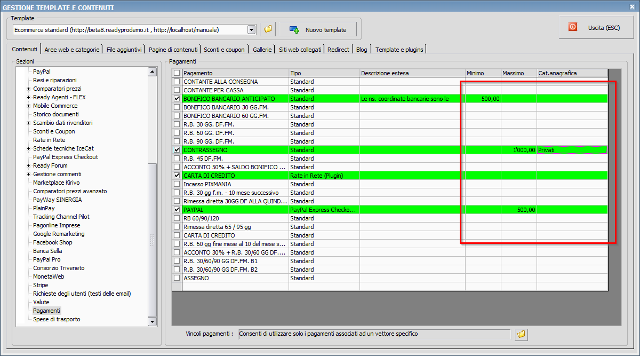Screen dimensions: 640x356
Task: Click the Tipo column header
Action: 324,73
